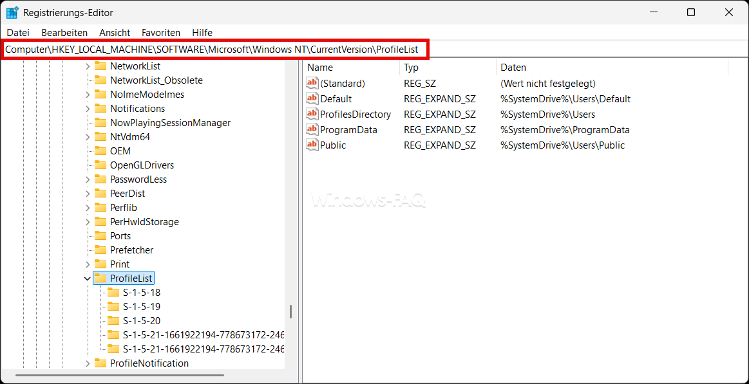Screen dimensions: 749x384
Task: Select the (Standard) value name
Action: pos(343,84)
